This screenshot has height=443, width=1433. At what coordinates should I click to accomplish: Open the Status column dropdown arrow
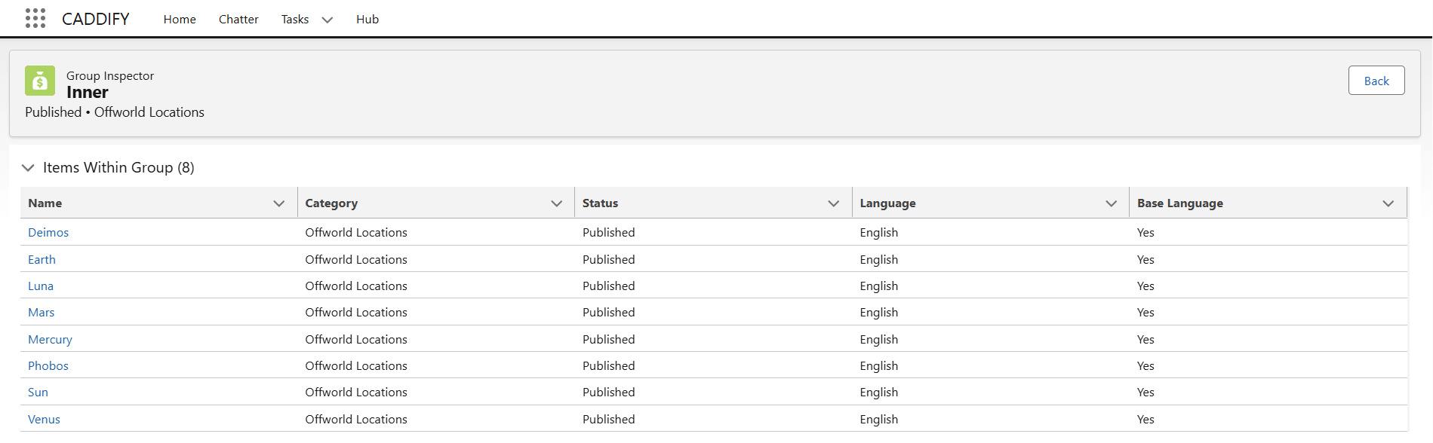pyautogui.click(x=834, y=203)
